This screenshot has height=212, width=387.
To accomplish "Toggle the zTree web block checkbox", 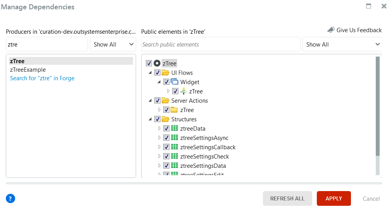I will point(175,91).
